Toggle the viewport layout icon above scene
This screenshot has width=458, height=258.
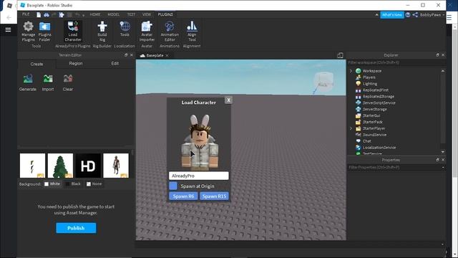click(x=340, y=55)
